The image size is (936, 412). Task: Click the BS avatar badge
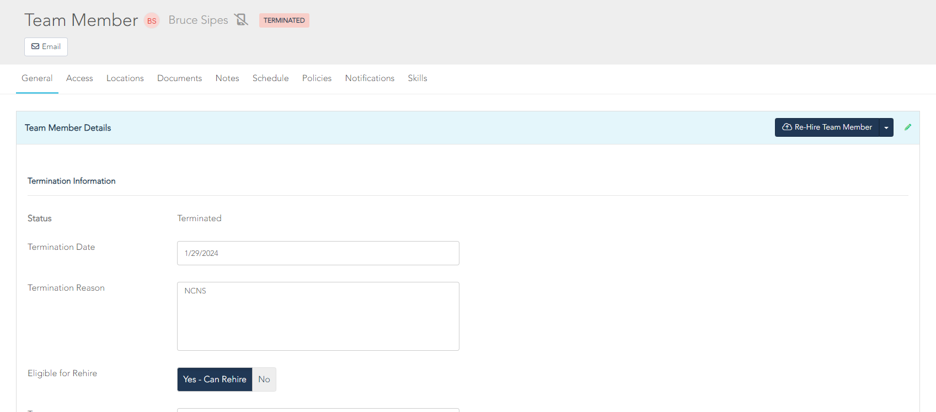click(152, 21)
